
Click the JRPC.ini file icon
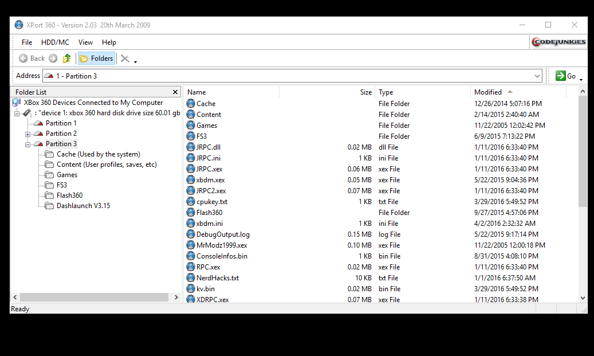click(191, 158)
